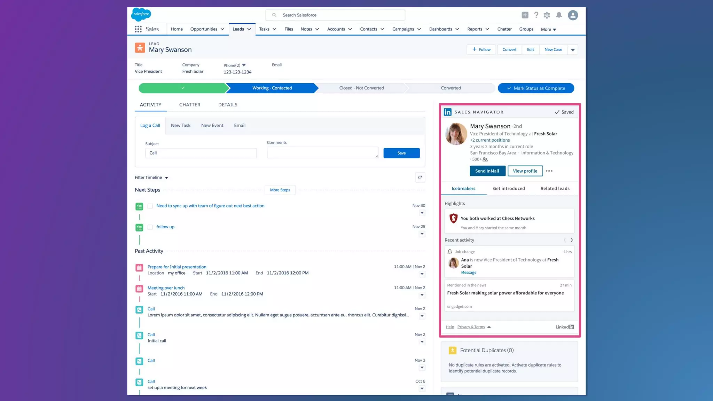Viewport: 713px width, 401px height.
Task: Check the 'Need to sync up' task checkbox
Action: 150,206
